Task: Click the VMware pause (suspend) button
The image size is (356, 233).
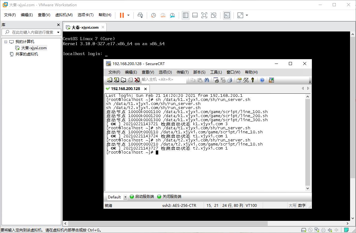Action: coord(122,15)
